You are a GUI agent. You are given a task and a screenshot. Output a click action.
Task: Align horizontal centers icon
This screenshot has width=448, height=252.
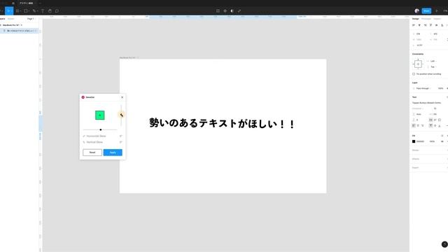(x=419, y=25)
